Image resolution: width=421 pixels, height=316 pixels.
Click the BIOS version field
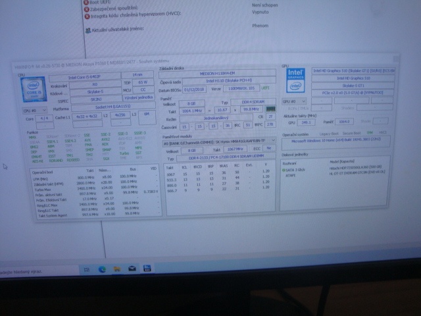(x=241, y=88)
